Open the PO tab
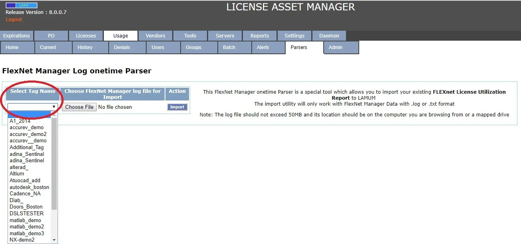Image resolution: width=521 pixels, height=244 pixels. [51, 36]
